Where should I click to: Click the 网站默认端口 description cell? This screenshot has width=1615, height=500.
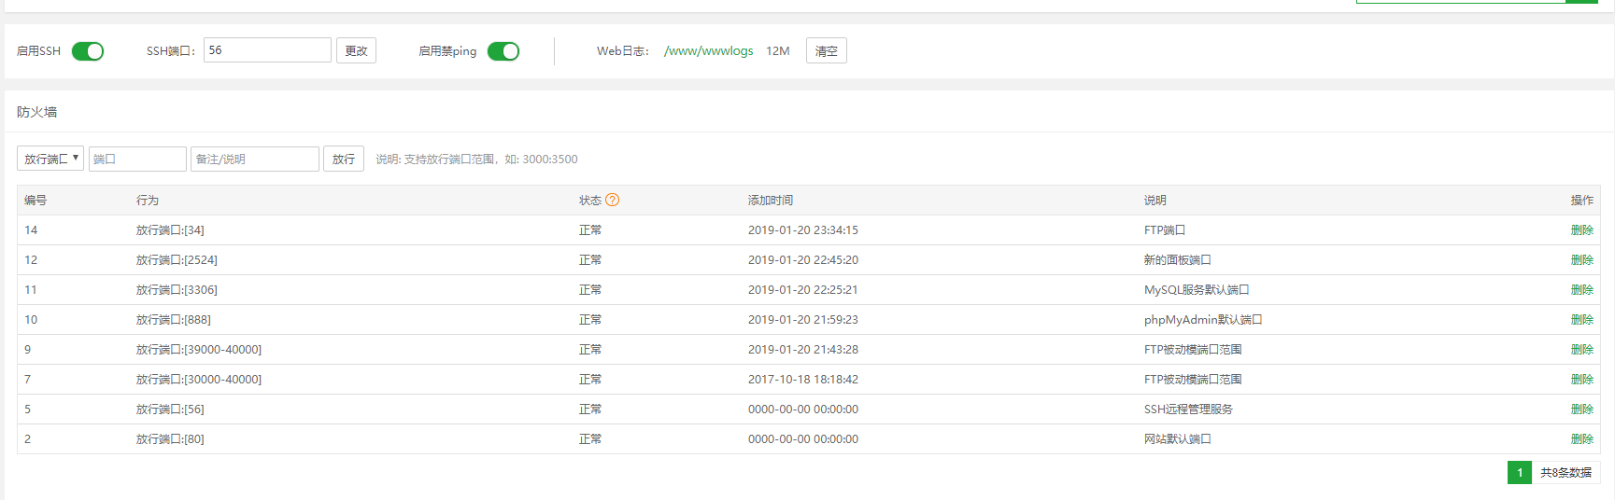pyautogui.click(x=1178, y=439)
